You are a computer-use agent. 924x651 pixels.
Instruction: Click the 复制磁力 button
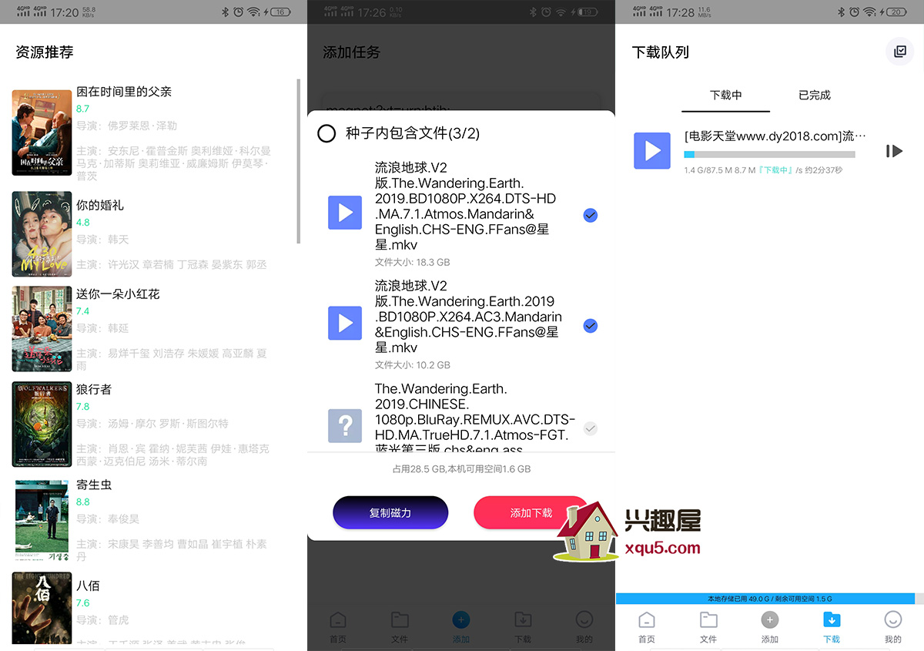[390, 512]
